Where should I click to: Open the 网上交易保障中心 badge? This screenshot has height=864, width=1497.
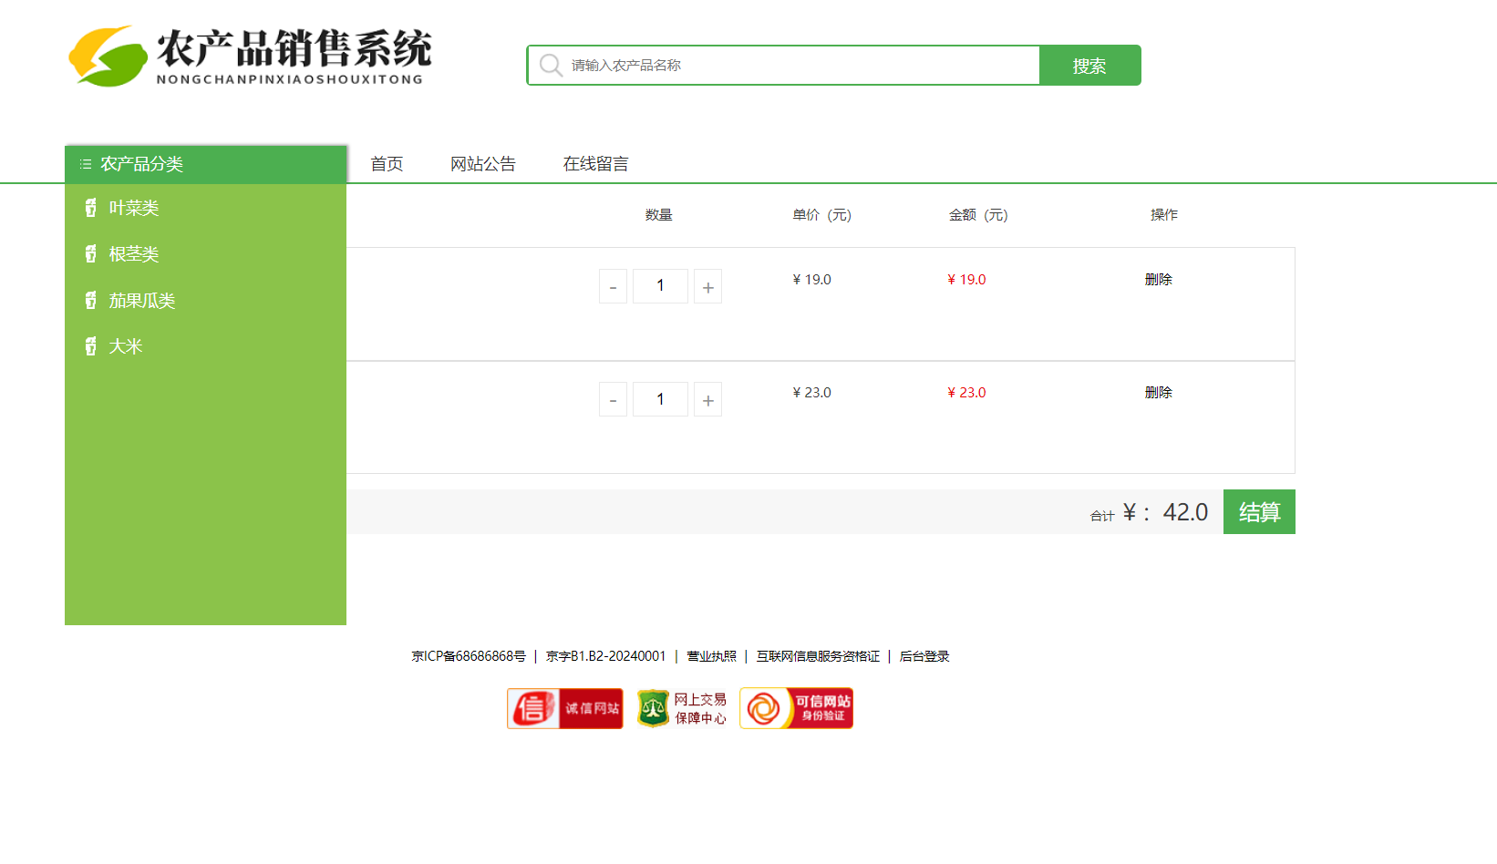682,708
